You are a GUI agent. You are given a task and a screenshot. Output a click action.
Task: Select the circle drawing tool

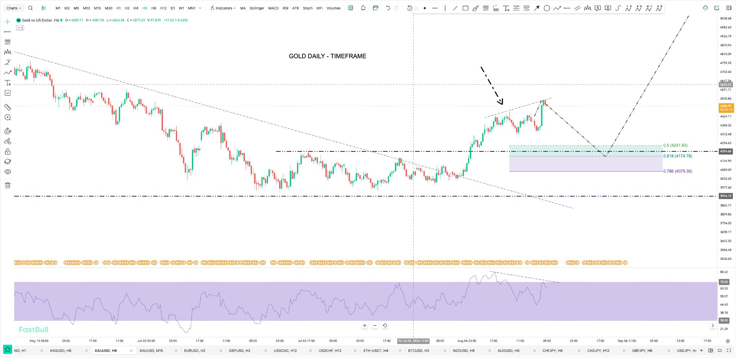(x=547, y=8)
